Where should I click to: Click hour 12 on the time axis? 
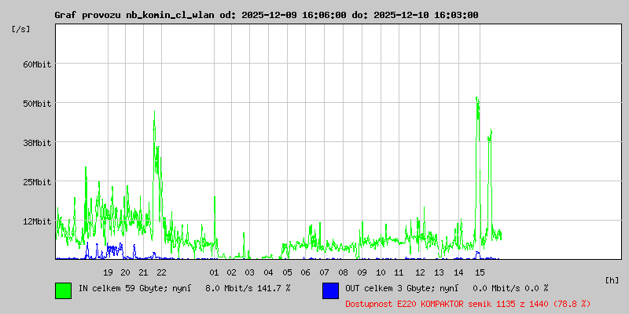(x=421, y=272)
